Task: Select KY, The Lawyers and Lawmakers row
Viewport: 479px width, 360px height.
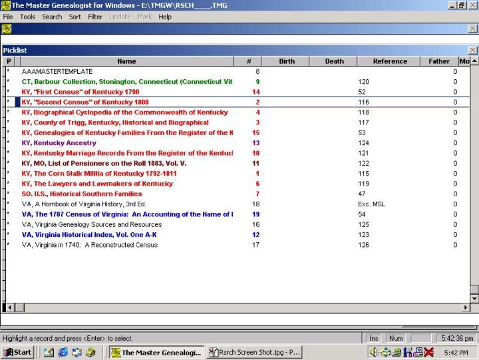Action: pos(238,184)
